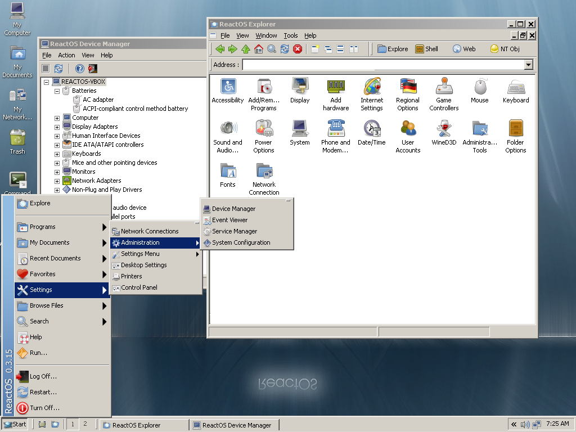
Task: Select Device Manager from Administration submenu
Action: [x=233, y=209]
